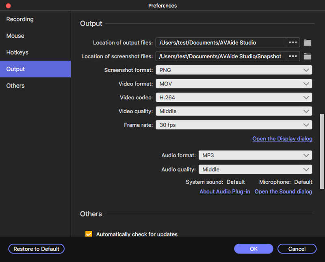Expand the Video codec dropdown showing H.264

coord(234,97)
